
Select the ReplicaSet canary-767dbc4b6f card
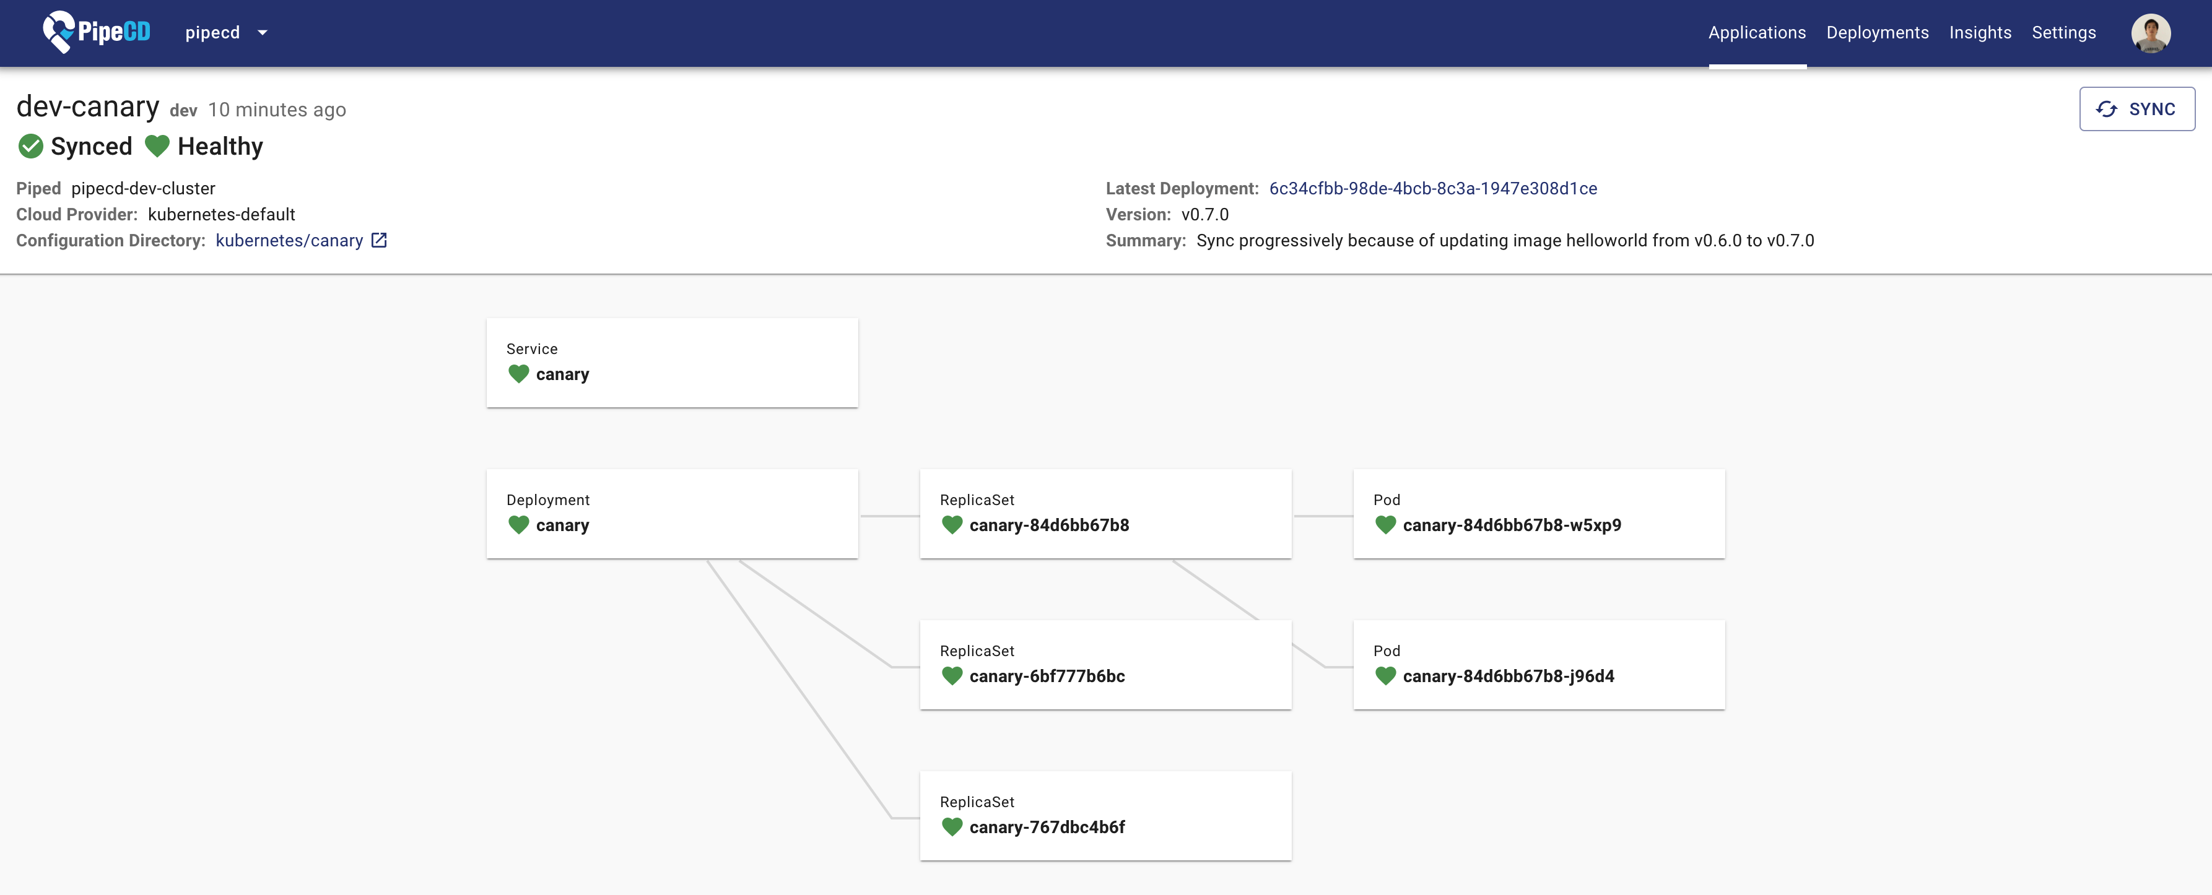(x=1105, y=815)
